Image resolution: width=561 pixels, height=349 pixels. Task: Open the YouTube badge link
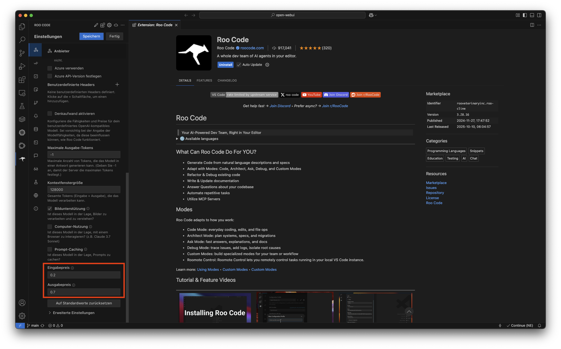click(311, 95)
